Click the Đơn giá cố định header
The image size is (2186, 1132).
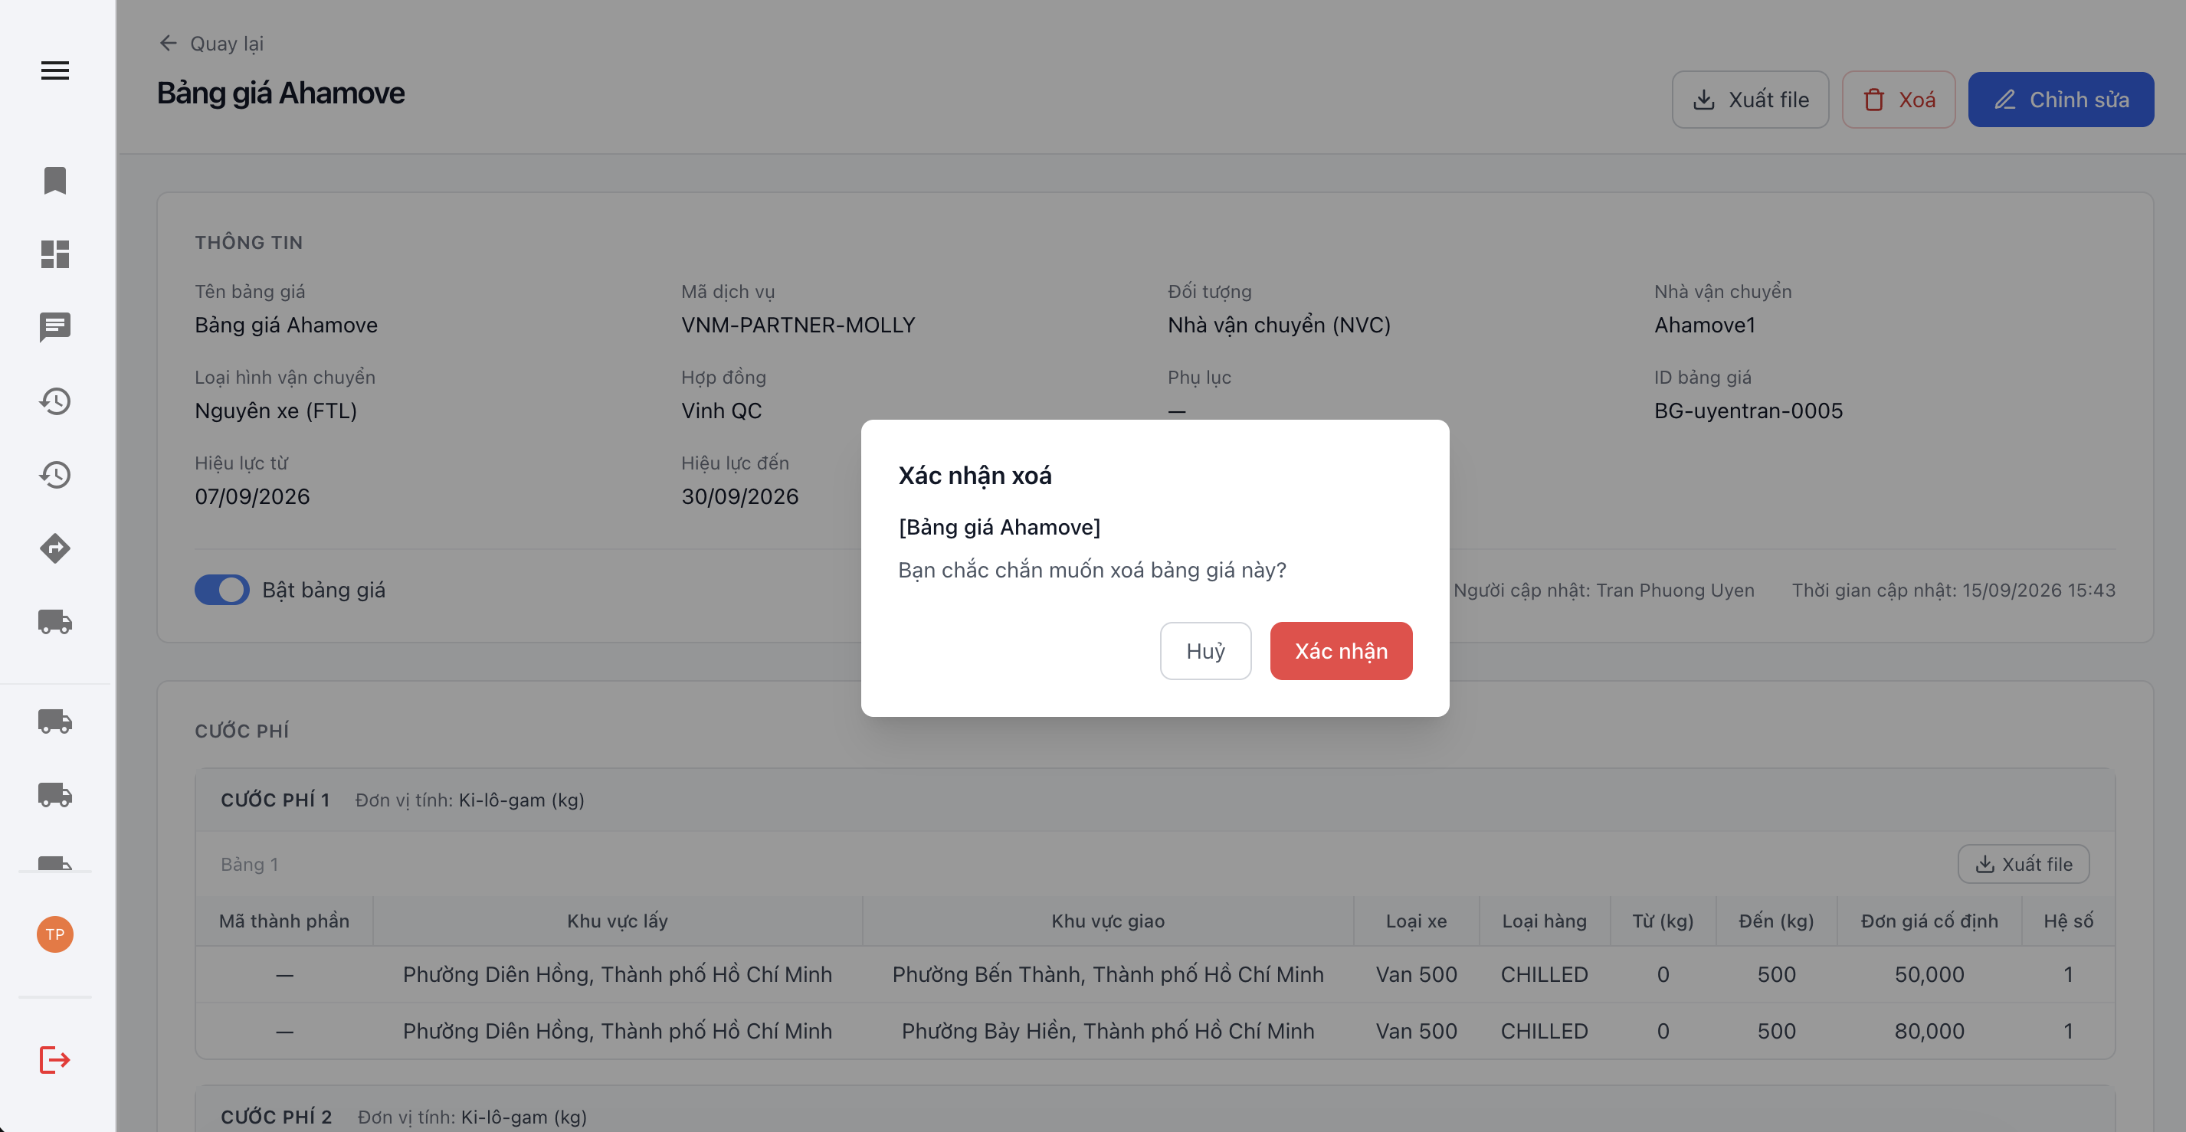[x=1929, y=921]
